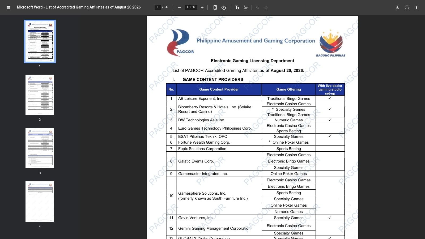This screenshot has width=425, height=239.
Task: Click 'Electronic Gaming Licensing Department' heading
Action: tap(252, 61)
